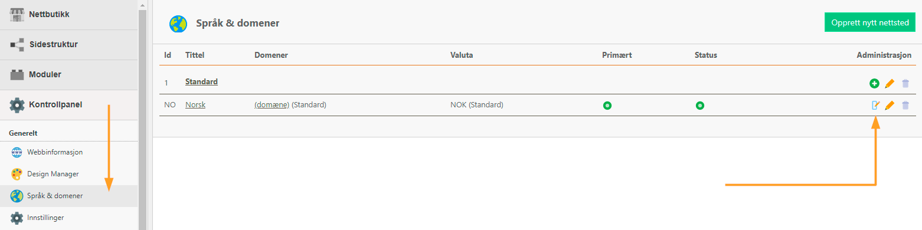Open the translation edit icon for Norsk
The image size is (922, 230).
pos(876,106)
